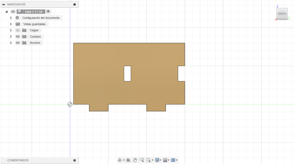Select the Vistas guardadas label
The image size is (294, 164).
34,24
